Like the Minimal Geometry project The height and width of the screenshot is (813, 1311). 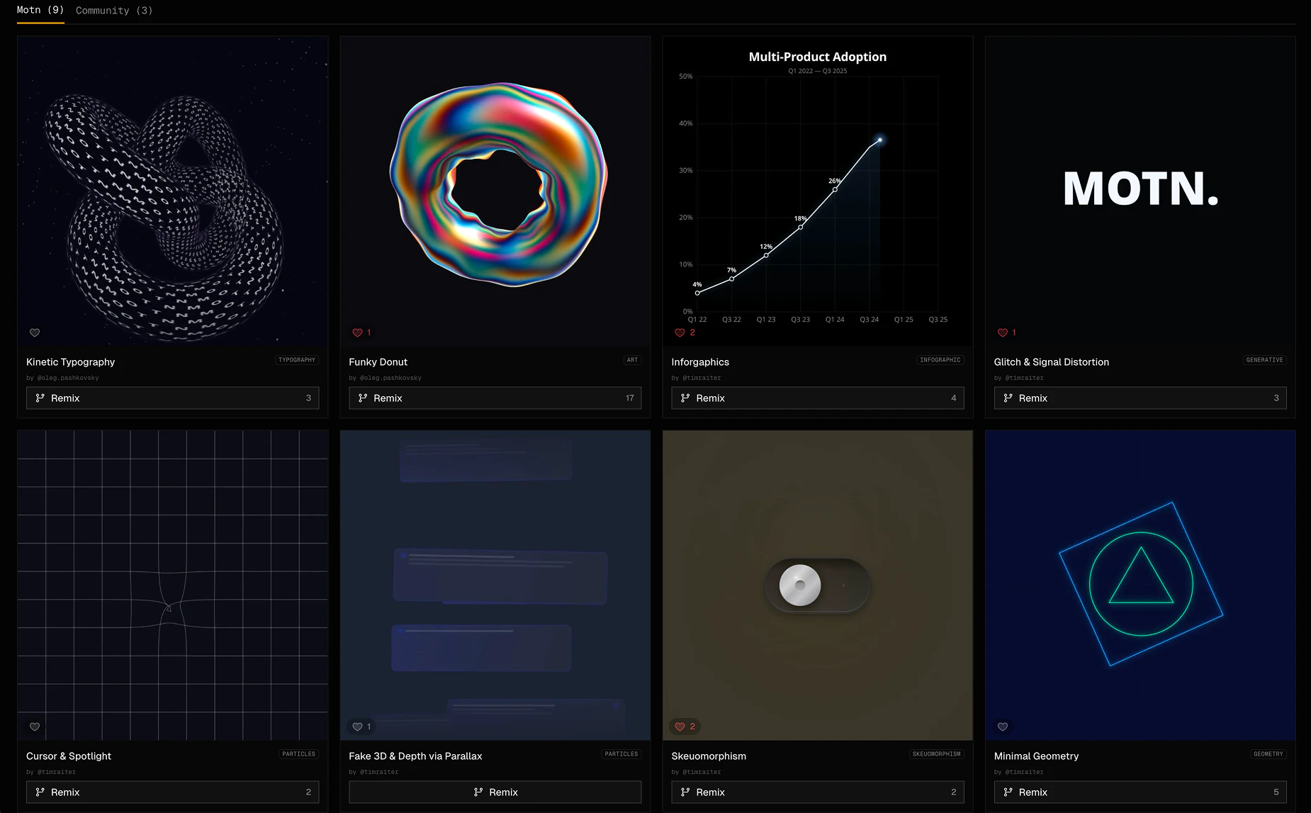[1003, 727]
